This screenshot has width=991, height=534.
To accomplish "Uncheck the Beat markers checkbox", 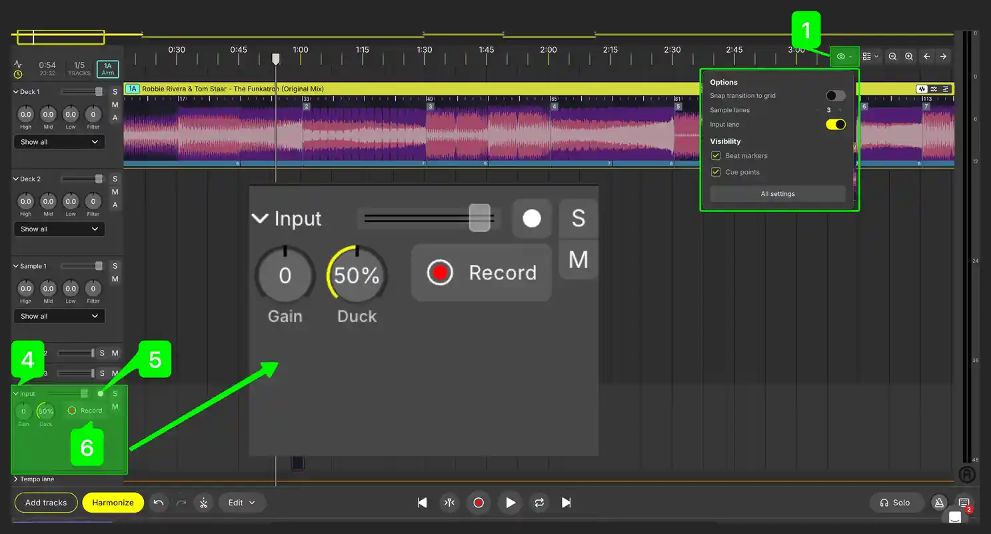I will point(716,156).
